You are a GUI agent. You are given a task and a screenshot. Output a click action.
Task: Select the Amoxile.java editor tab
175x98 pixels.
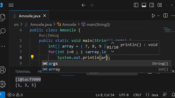pos(29,16)
